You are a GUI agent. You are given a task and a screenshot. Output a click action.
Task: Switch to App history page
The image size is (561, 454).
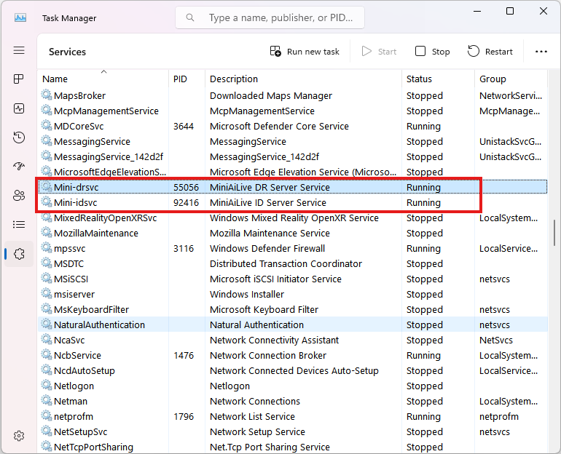tap(19, 138)
